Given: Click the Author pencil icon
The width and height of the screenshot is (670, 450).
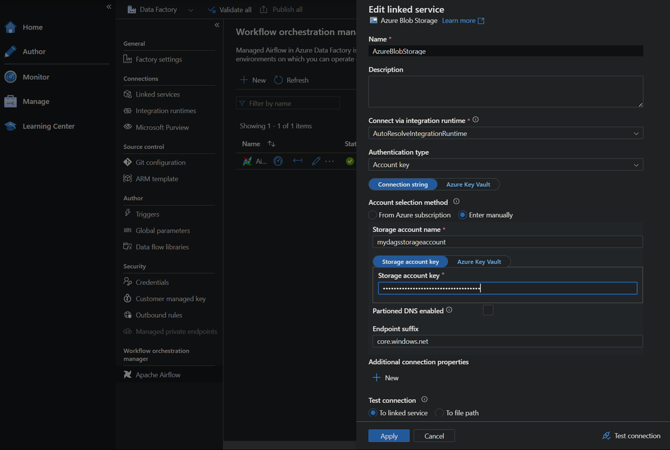Looking at the screenshot, I should pos(10,51).
